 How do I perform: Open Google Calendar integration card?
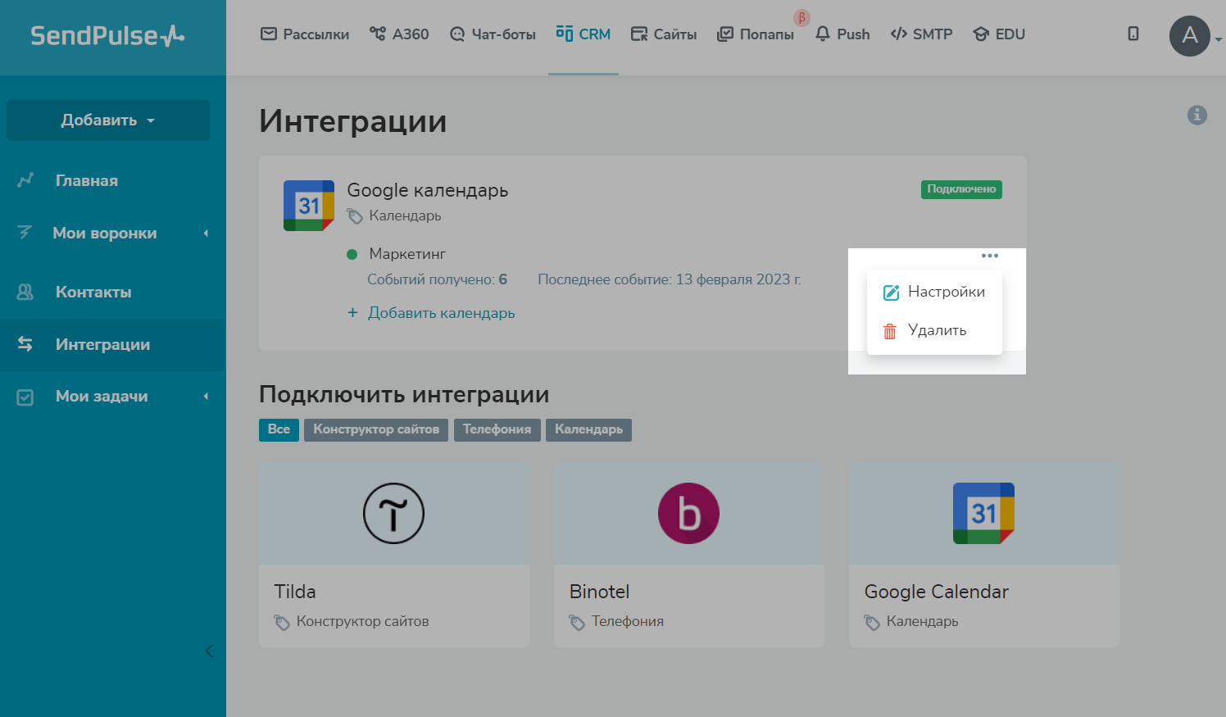983,554
